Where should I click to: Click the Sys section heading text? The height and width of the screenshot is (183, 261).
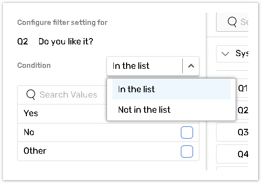[242, 54]
